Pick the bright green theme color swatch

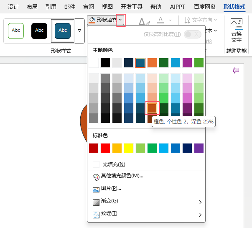199,63
